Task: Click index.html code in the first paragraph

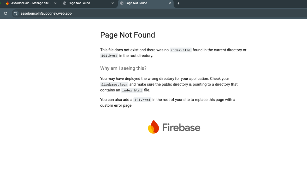Action: [x=180, y=50]
